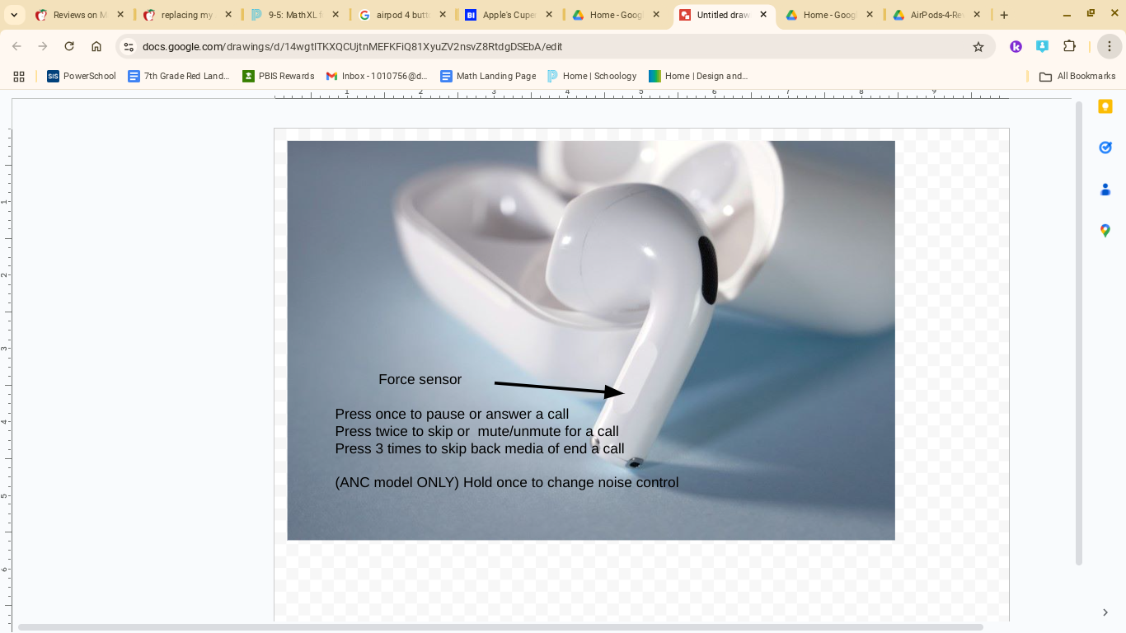Open Google Maps in the side panel
The width and height of the screenshot is (1126, 633).
[1105, 231]
